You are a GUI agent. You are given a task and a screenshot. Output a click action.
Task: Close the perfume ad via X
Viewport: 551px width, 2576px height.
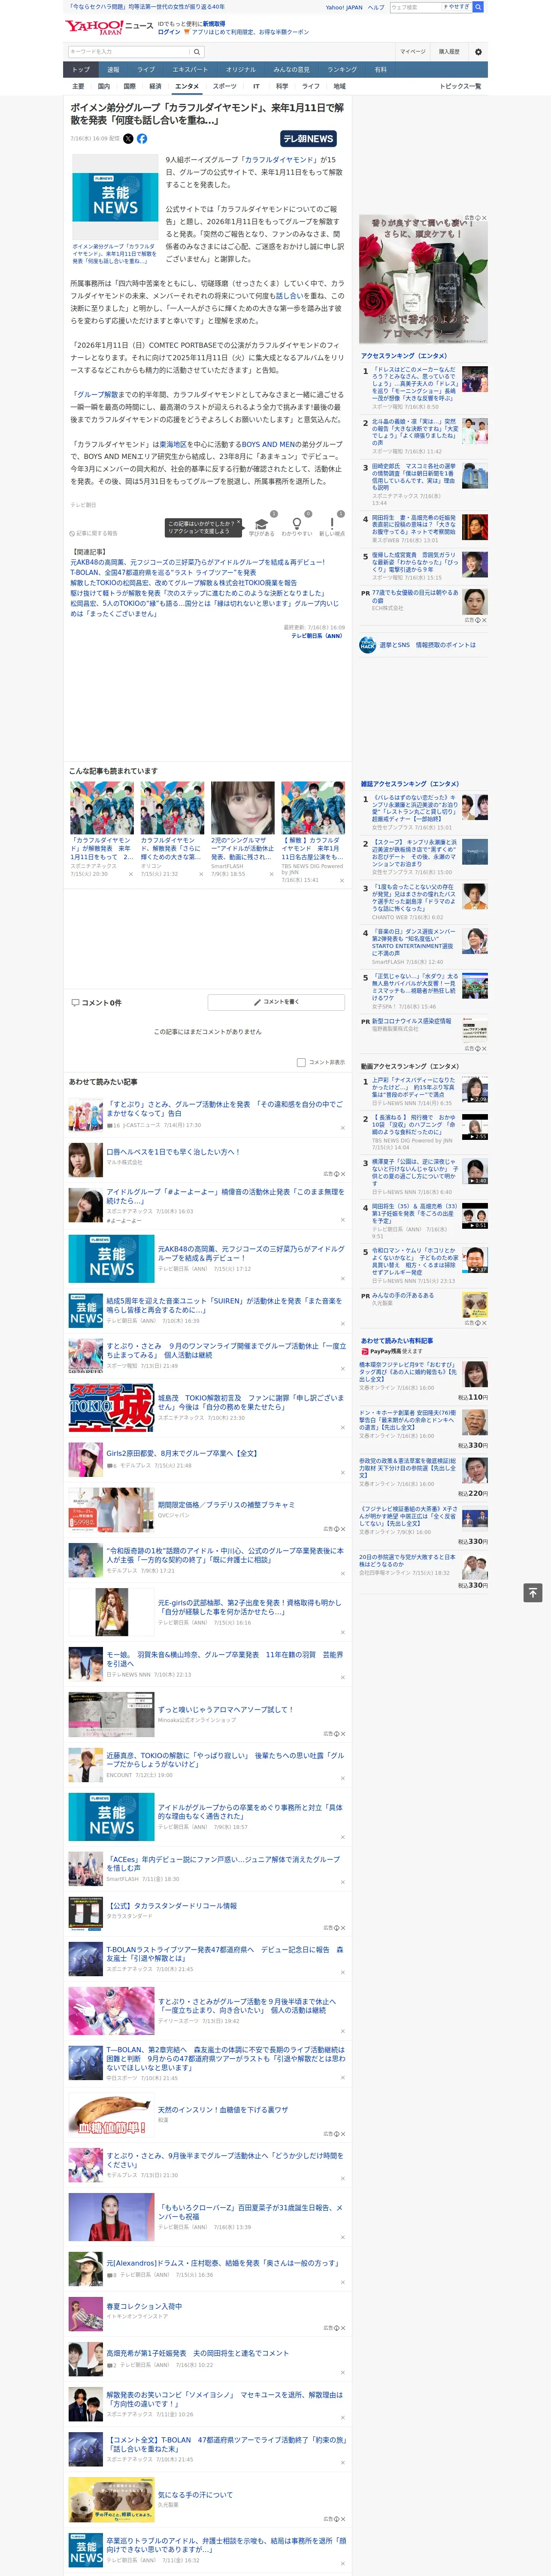[x=484, y=218]
